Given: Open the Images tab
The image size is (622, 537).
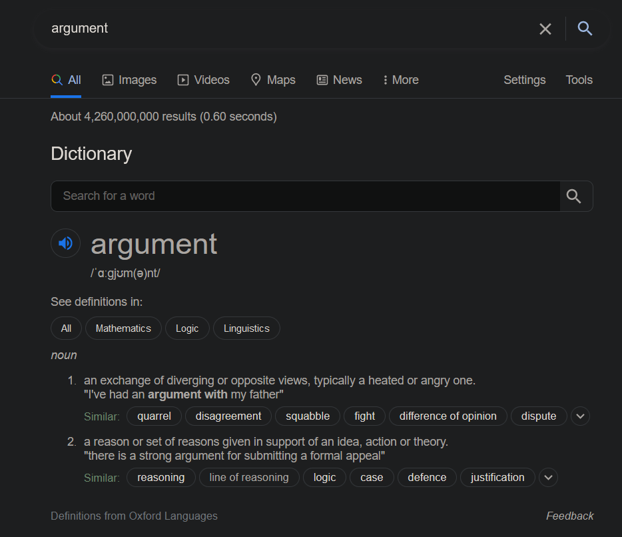Looking at the screenshot, I should [129, 80].
